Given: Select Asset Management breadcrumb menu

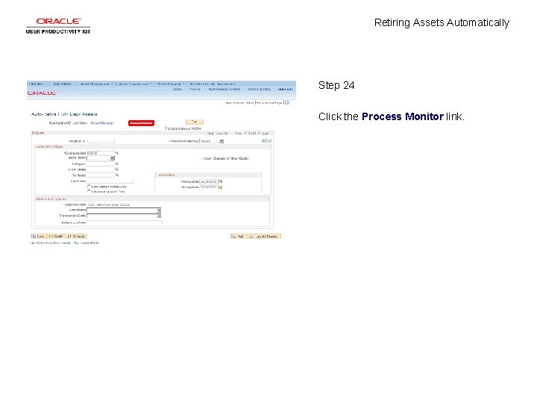Looking at the screenshot, I should [96, 84].
